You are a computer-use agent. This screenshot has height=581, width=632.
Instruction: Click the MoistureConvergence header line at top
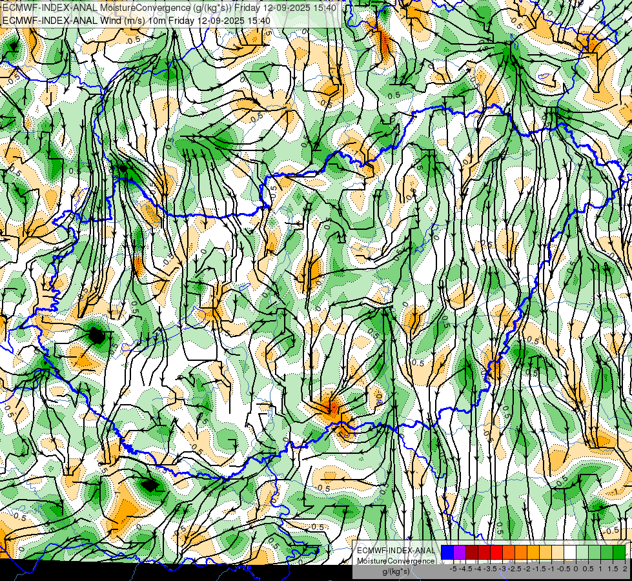[170, 7]
